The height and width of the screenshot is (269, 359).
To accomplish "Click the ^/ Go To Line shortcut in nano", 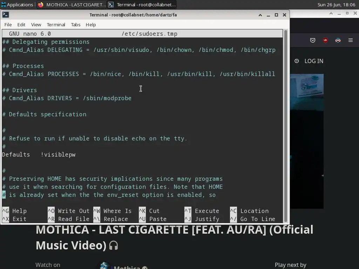I will click(252, 219).
